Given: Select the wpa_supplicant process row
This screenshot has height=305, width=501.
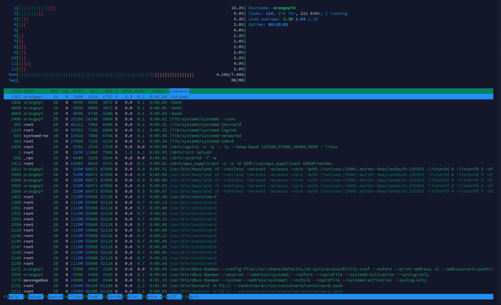Looking at the screenshot, I should click(248, 163).
